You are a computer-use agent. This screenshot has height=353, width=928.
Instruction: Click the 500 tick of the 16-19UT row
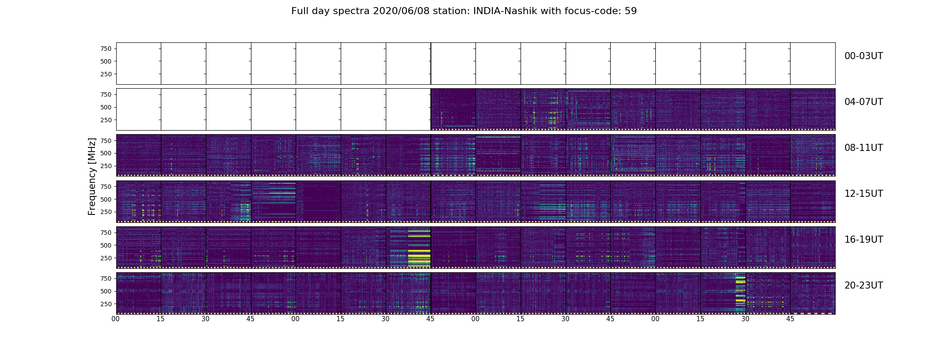106,245
